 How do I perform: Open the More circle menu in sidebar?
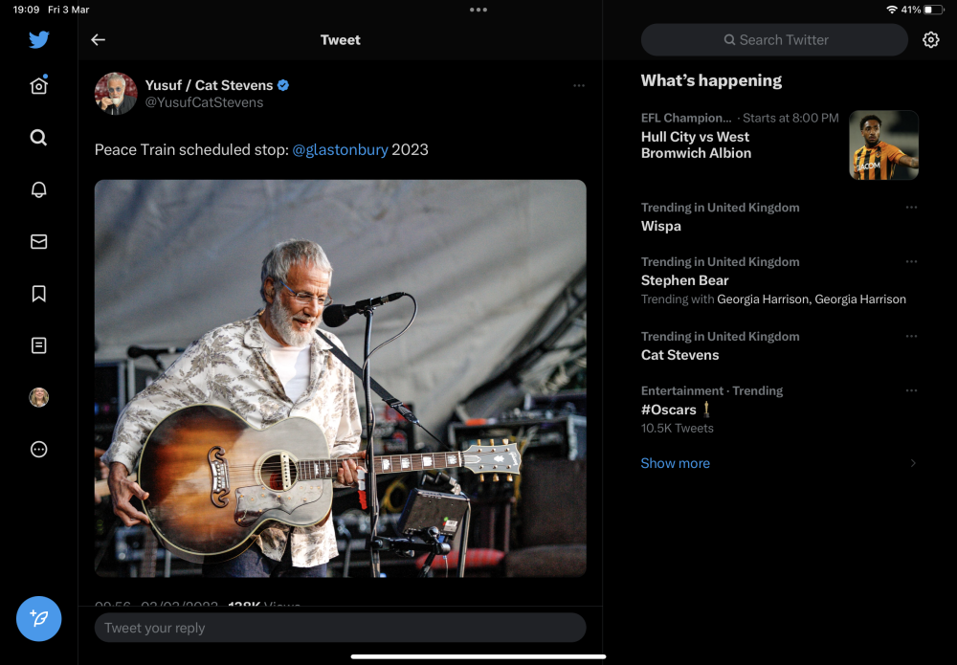click(39, 450)
